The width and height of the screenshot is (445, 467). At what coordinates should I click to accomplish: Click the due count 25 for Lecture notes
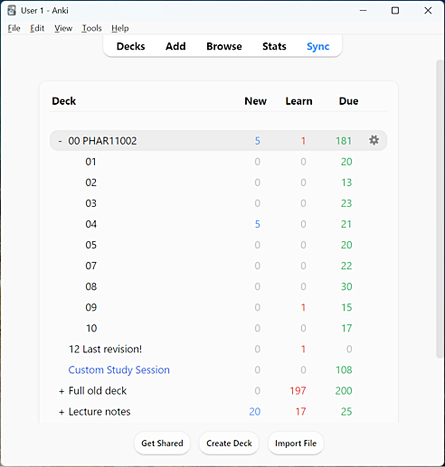point(346,412)
